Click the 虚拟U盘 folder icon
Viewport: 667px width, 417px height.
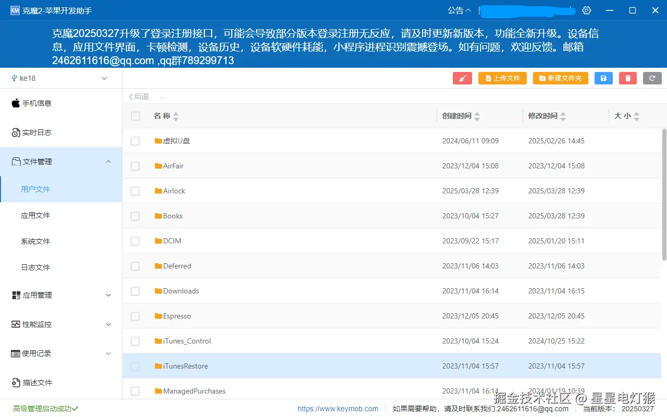(x=158, y=141)
